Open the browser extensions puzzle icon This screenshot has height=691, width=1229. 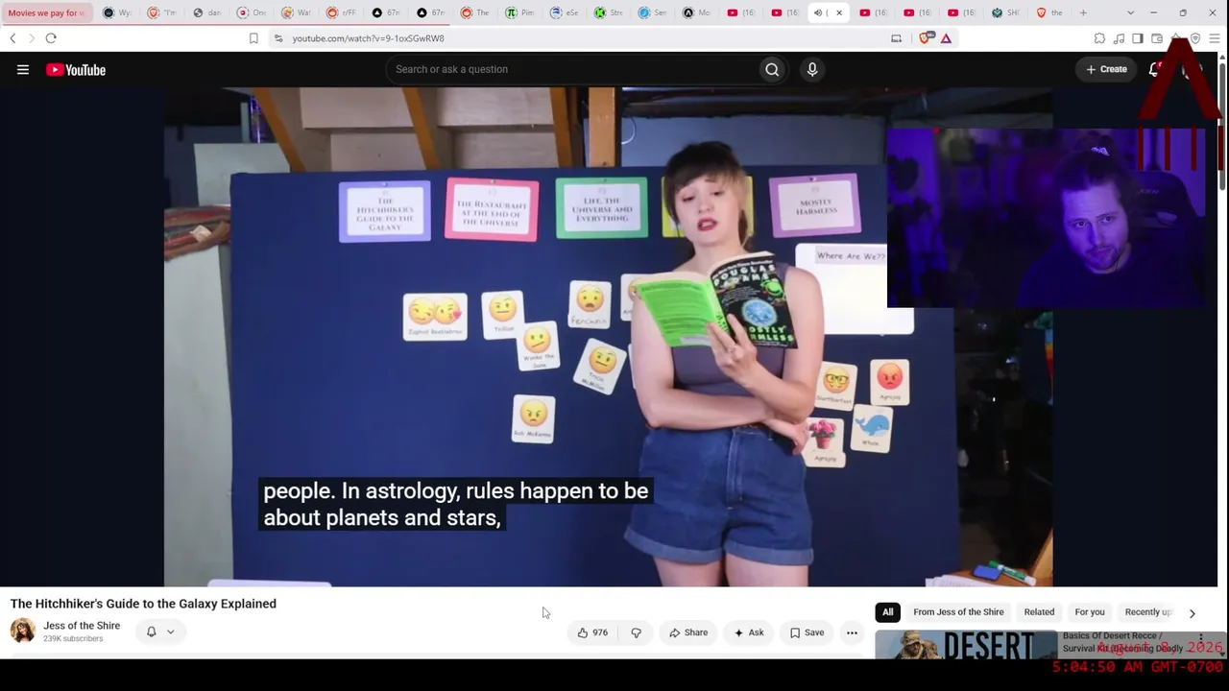click(x=1099, y=38)
